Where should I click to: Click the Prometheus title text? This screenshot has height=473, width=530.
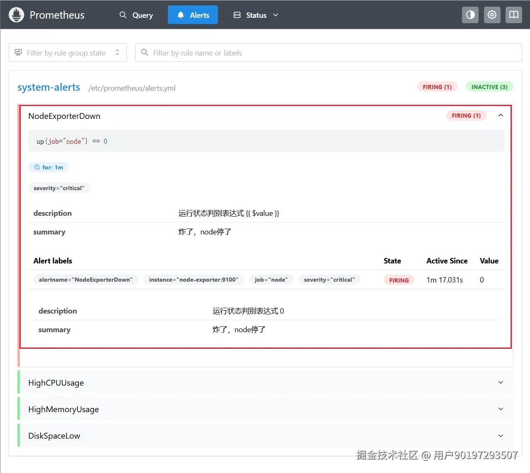[x=57, y=15]
